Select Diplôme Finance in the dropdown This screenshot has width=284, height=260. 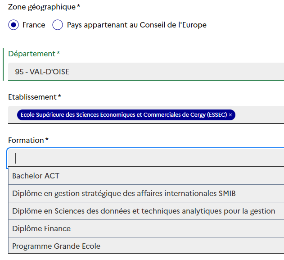41,228
